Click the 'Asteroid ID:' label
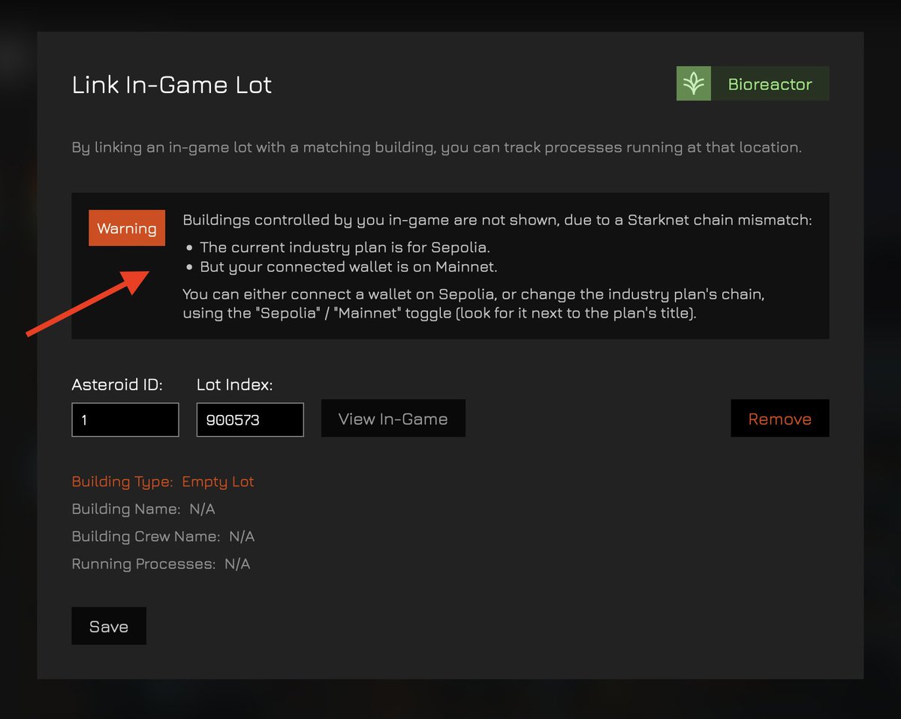 coord(117,385)
